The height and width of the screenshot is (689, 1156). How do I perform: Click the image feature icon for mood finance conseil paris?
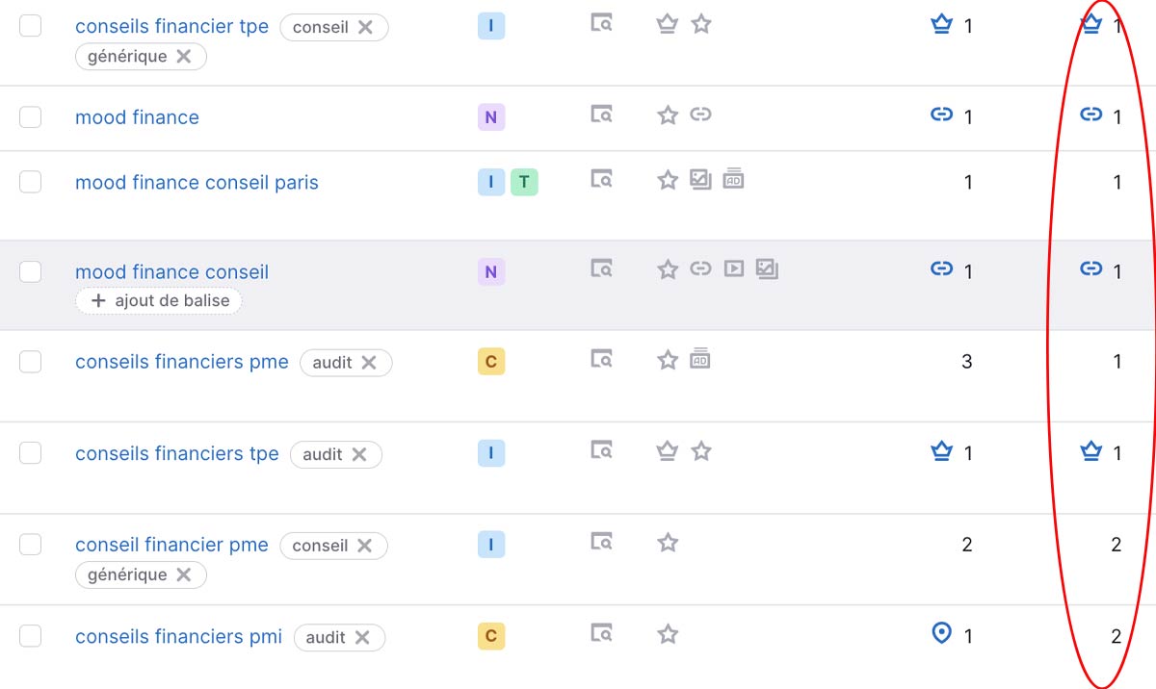click(x=700, y=179)
